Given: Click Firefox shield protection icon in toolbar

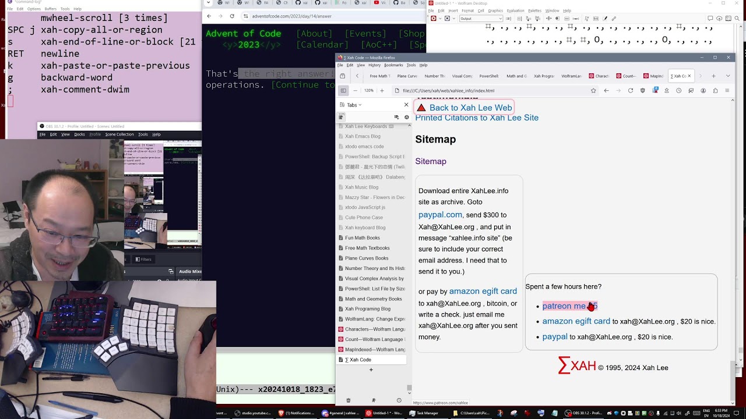Looking at the screenshot, I should tap(643, 91).
